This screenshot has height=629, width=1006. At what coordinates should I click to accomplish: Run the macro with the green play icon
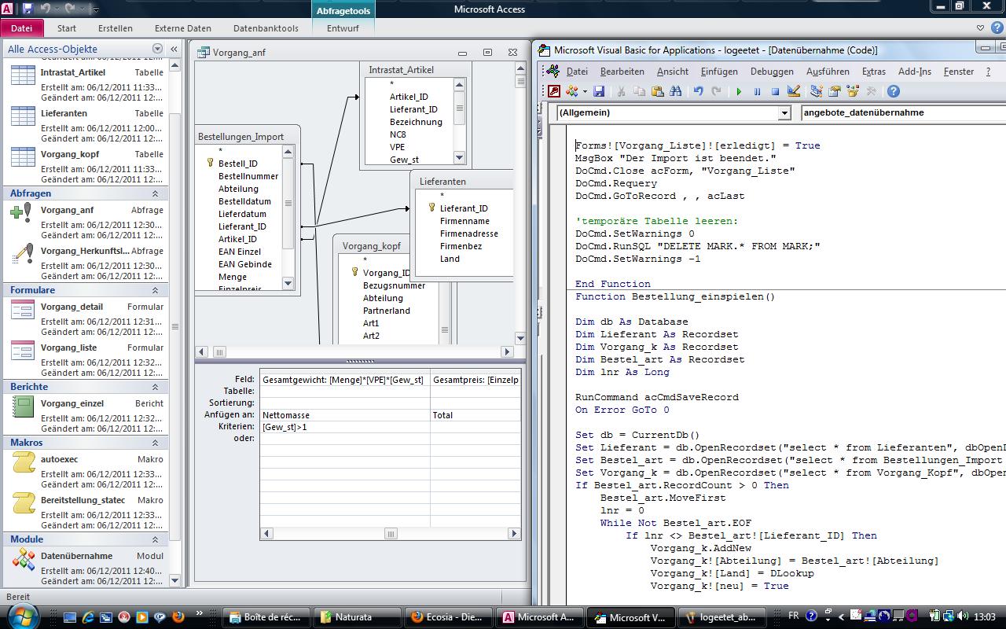click(x=739, y=91)
